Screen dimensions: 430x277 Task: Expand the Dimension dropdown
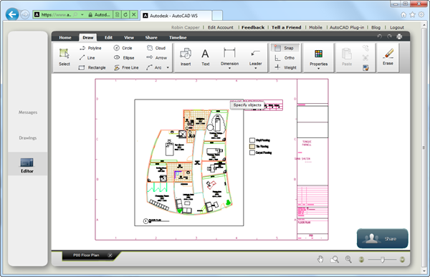coord(229,68)
